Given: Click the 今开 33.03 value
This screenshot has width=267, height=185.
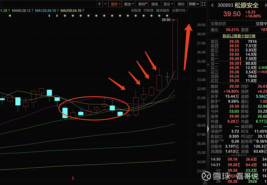Looking at the screenshot, I should click(x=234, y=111).
